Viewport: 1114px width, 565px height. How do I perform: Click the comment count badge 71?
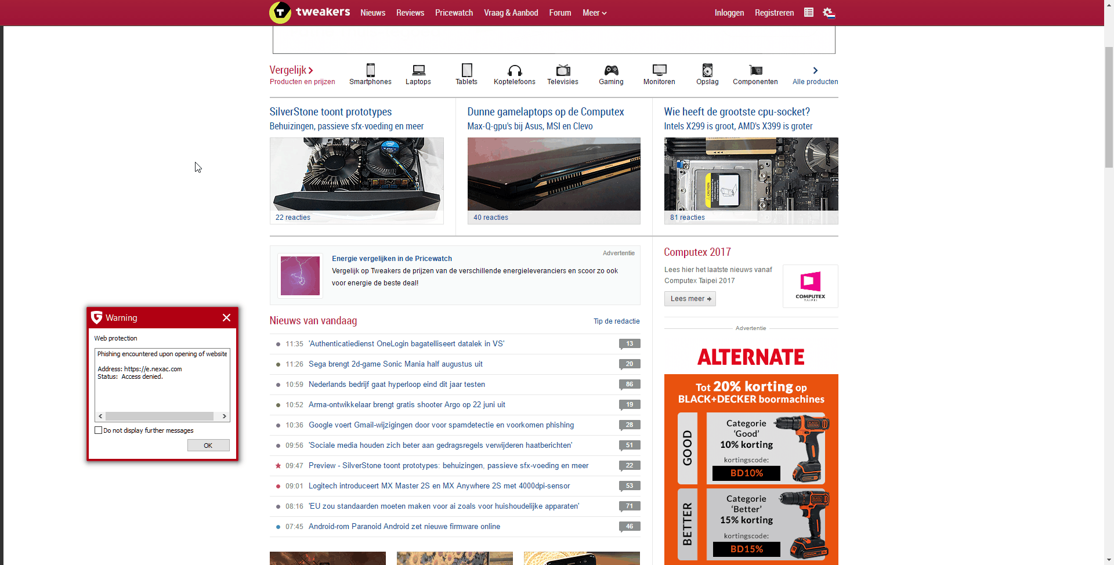[x=630, y=506]
